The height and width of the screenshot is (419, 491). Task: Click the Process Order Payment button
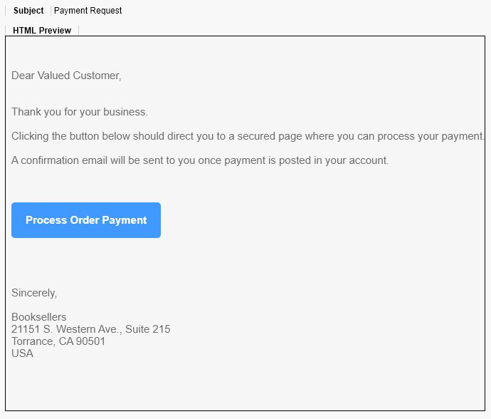point(86,220)
